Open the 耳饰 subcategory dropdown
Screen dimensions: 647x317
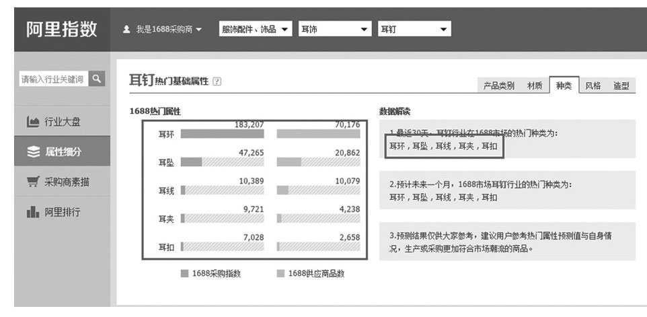335,30
